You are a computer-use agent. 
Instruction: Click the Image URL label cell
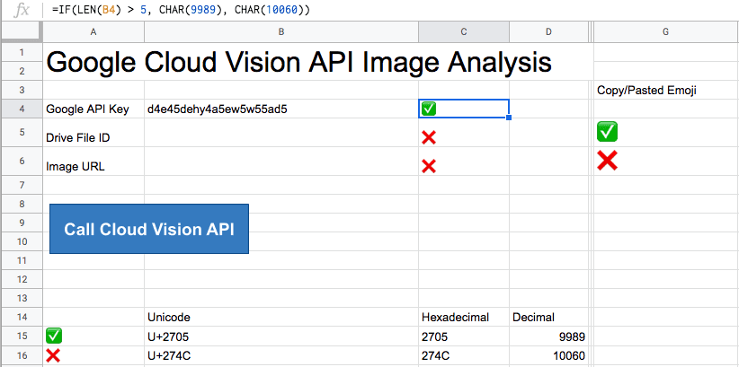(93, 162)
